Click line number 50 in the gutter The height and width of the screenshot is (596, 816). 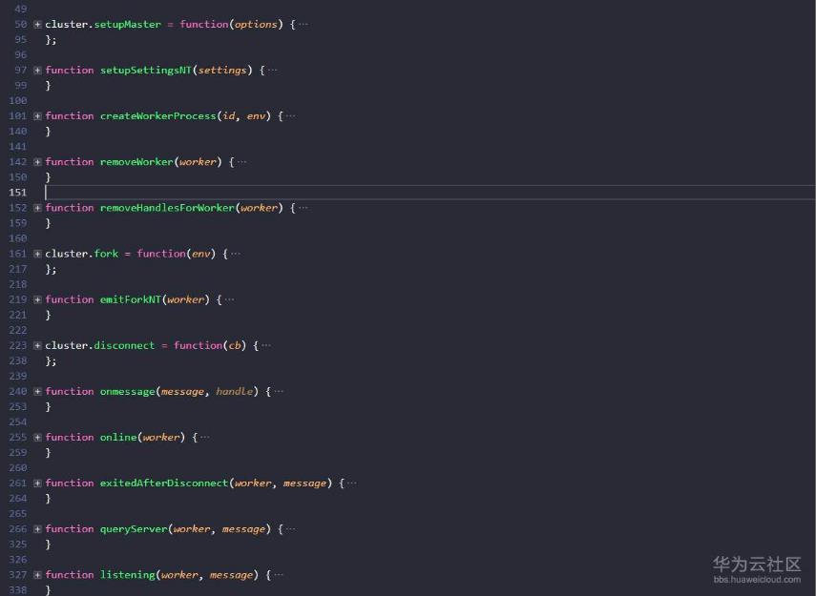click(x=20, y=25)
